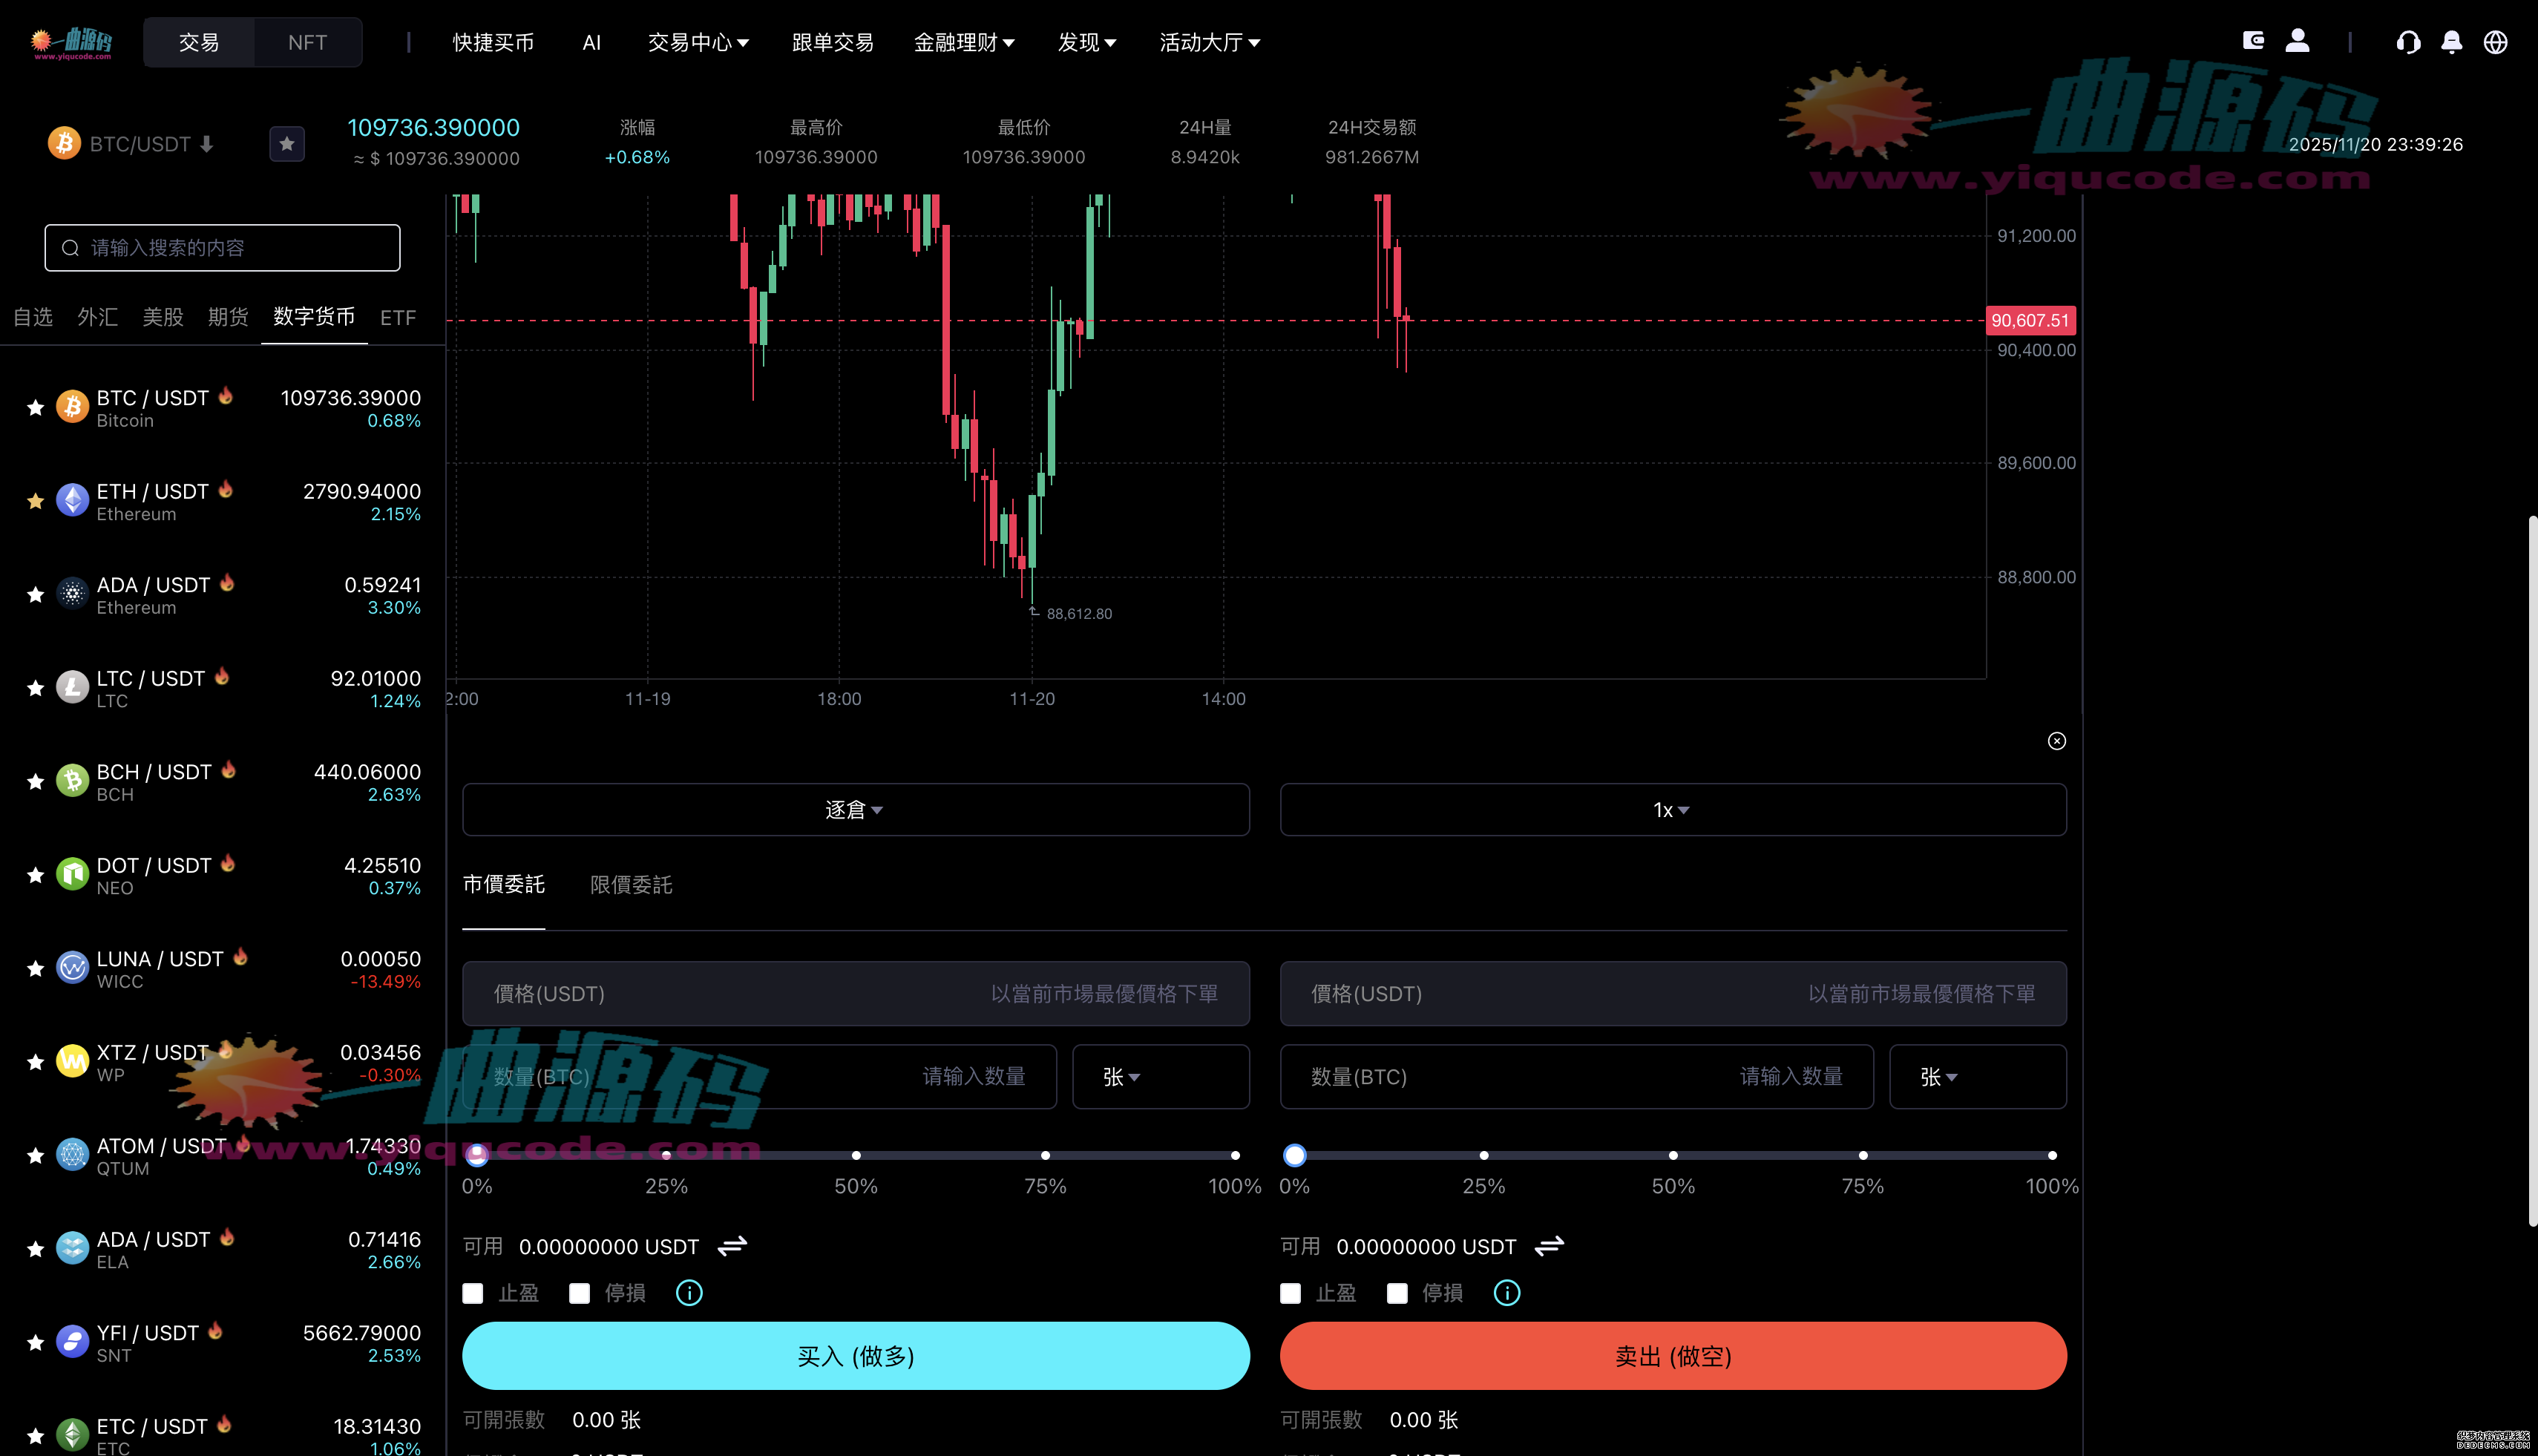Click the Bitcoin coin icon in BTC/USDT row

coord(72,407)
